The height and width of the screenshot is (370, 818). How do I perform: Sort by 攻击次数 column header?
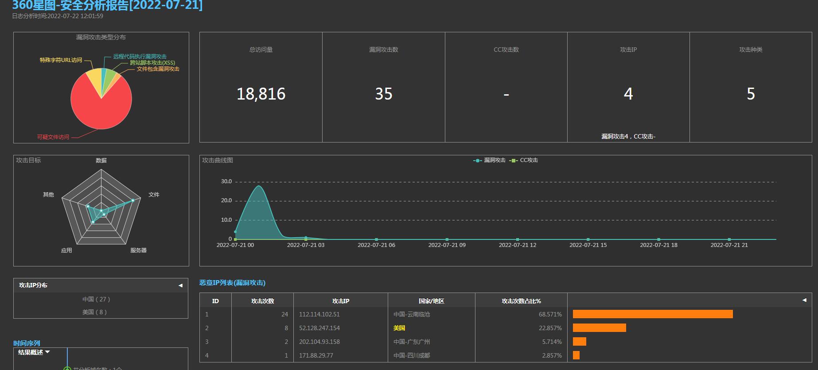[262, 301]
